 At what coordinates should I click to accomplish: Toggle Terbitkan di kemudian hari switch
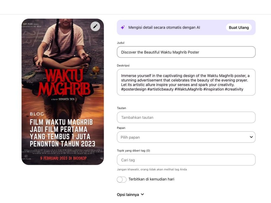[121, 179]
